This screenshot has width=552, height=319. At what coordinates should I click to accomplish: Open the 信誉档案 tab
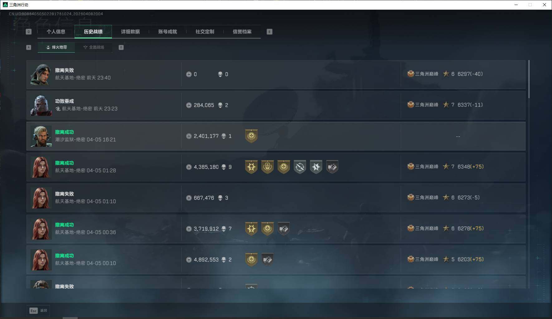(x=242, y=32)
